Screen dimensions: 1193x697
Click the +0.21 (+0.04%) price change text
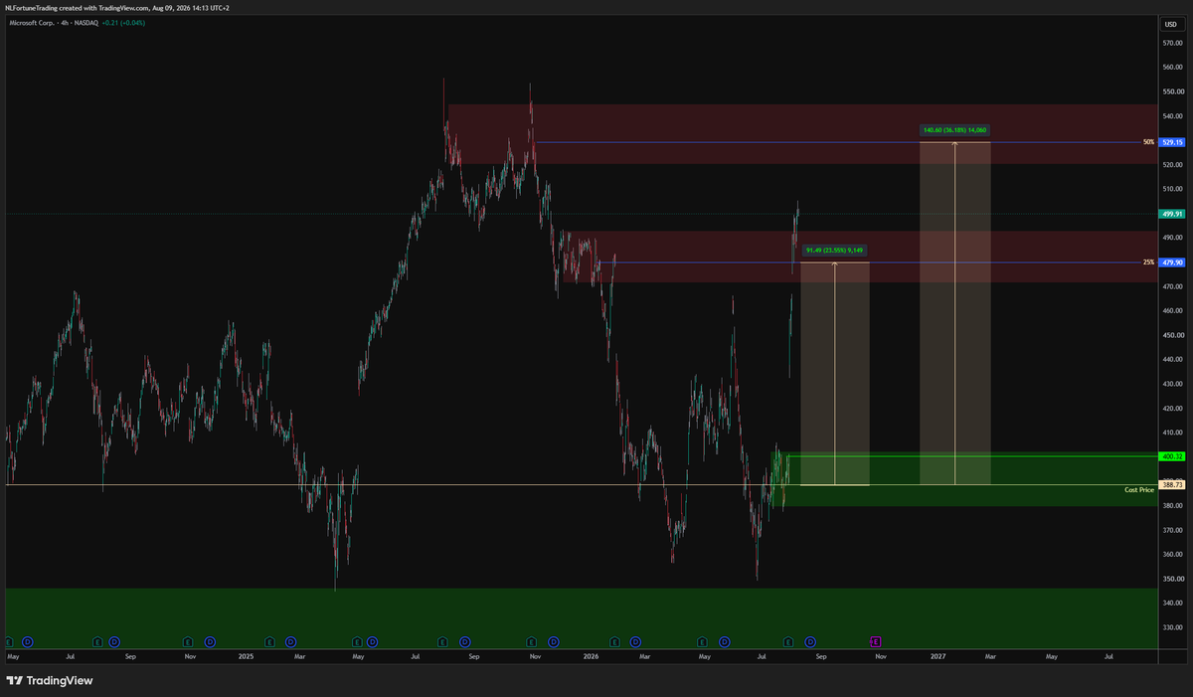[121, 22]
